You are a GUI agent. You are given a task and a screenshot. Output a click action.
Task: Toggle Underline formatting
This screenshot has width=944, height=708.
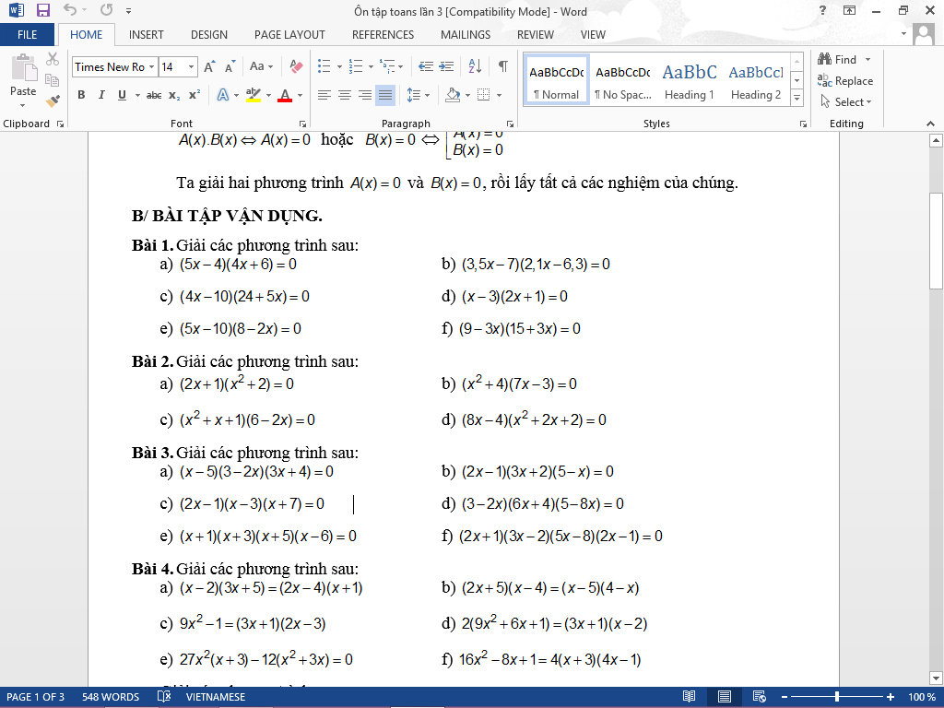click(x=123, y=95)
